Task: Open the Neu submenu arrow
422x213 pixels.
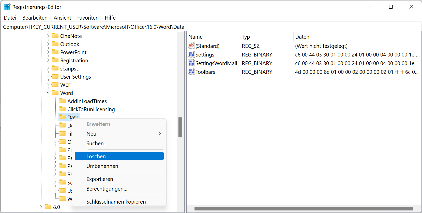Action: coord(160,133)
